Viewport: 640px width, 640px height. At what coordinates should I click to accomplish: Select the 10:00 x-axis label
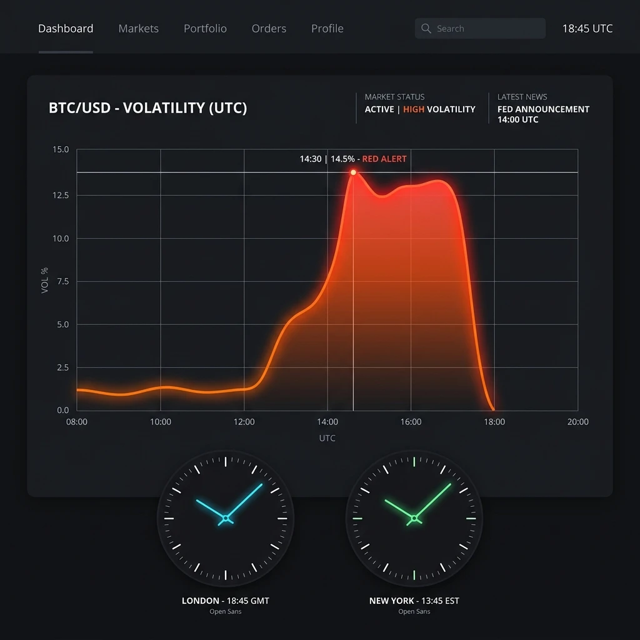pyautogui.click(x=161, y=422)
